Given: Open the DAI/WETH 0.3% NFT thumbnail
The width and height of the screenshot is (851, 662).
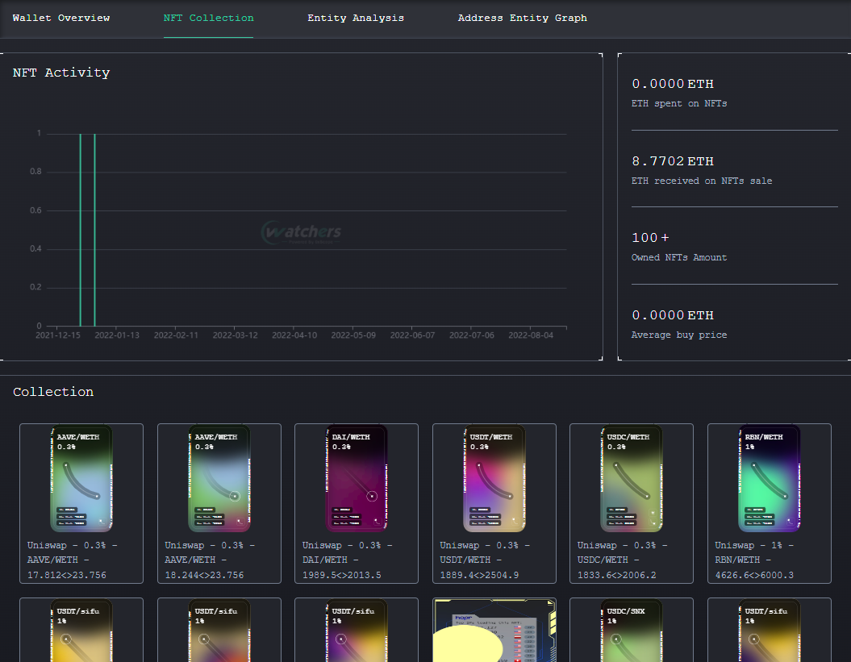Looking at the screenshot, I should (357, 478).
